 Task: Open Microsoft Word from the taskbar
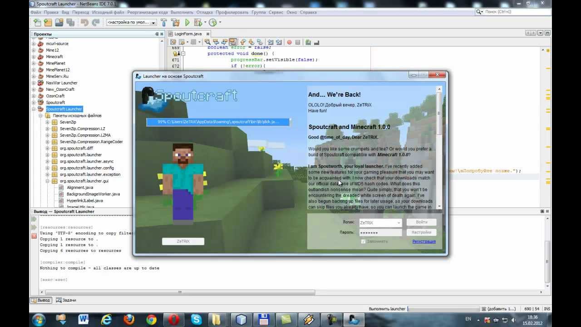(83, 319)
